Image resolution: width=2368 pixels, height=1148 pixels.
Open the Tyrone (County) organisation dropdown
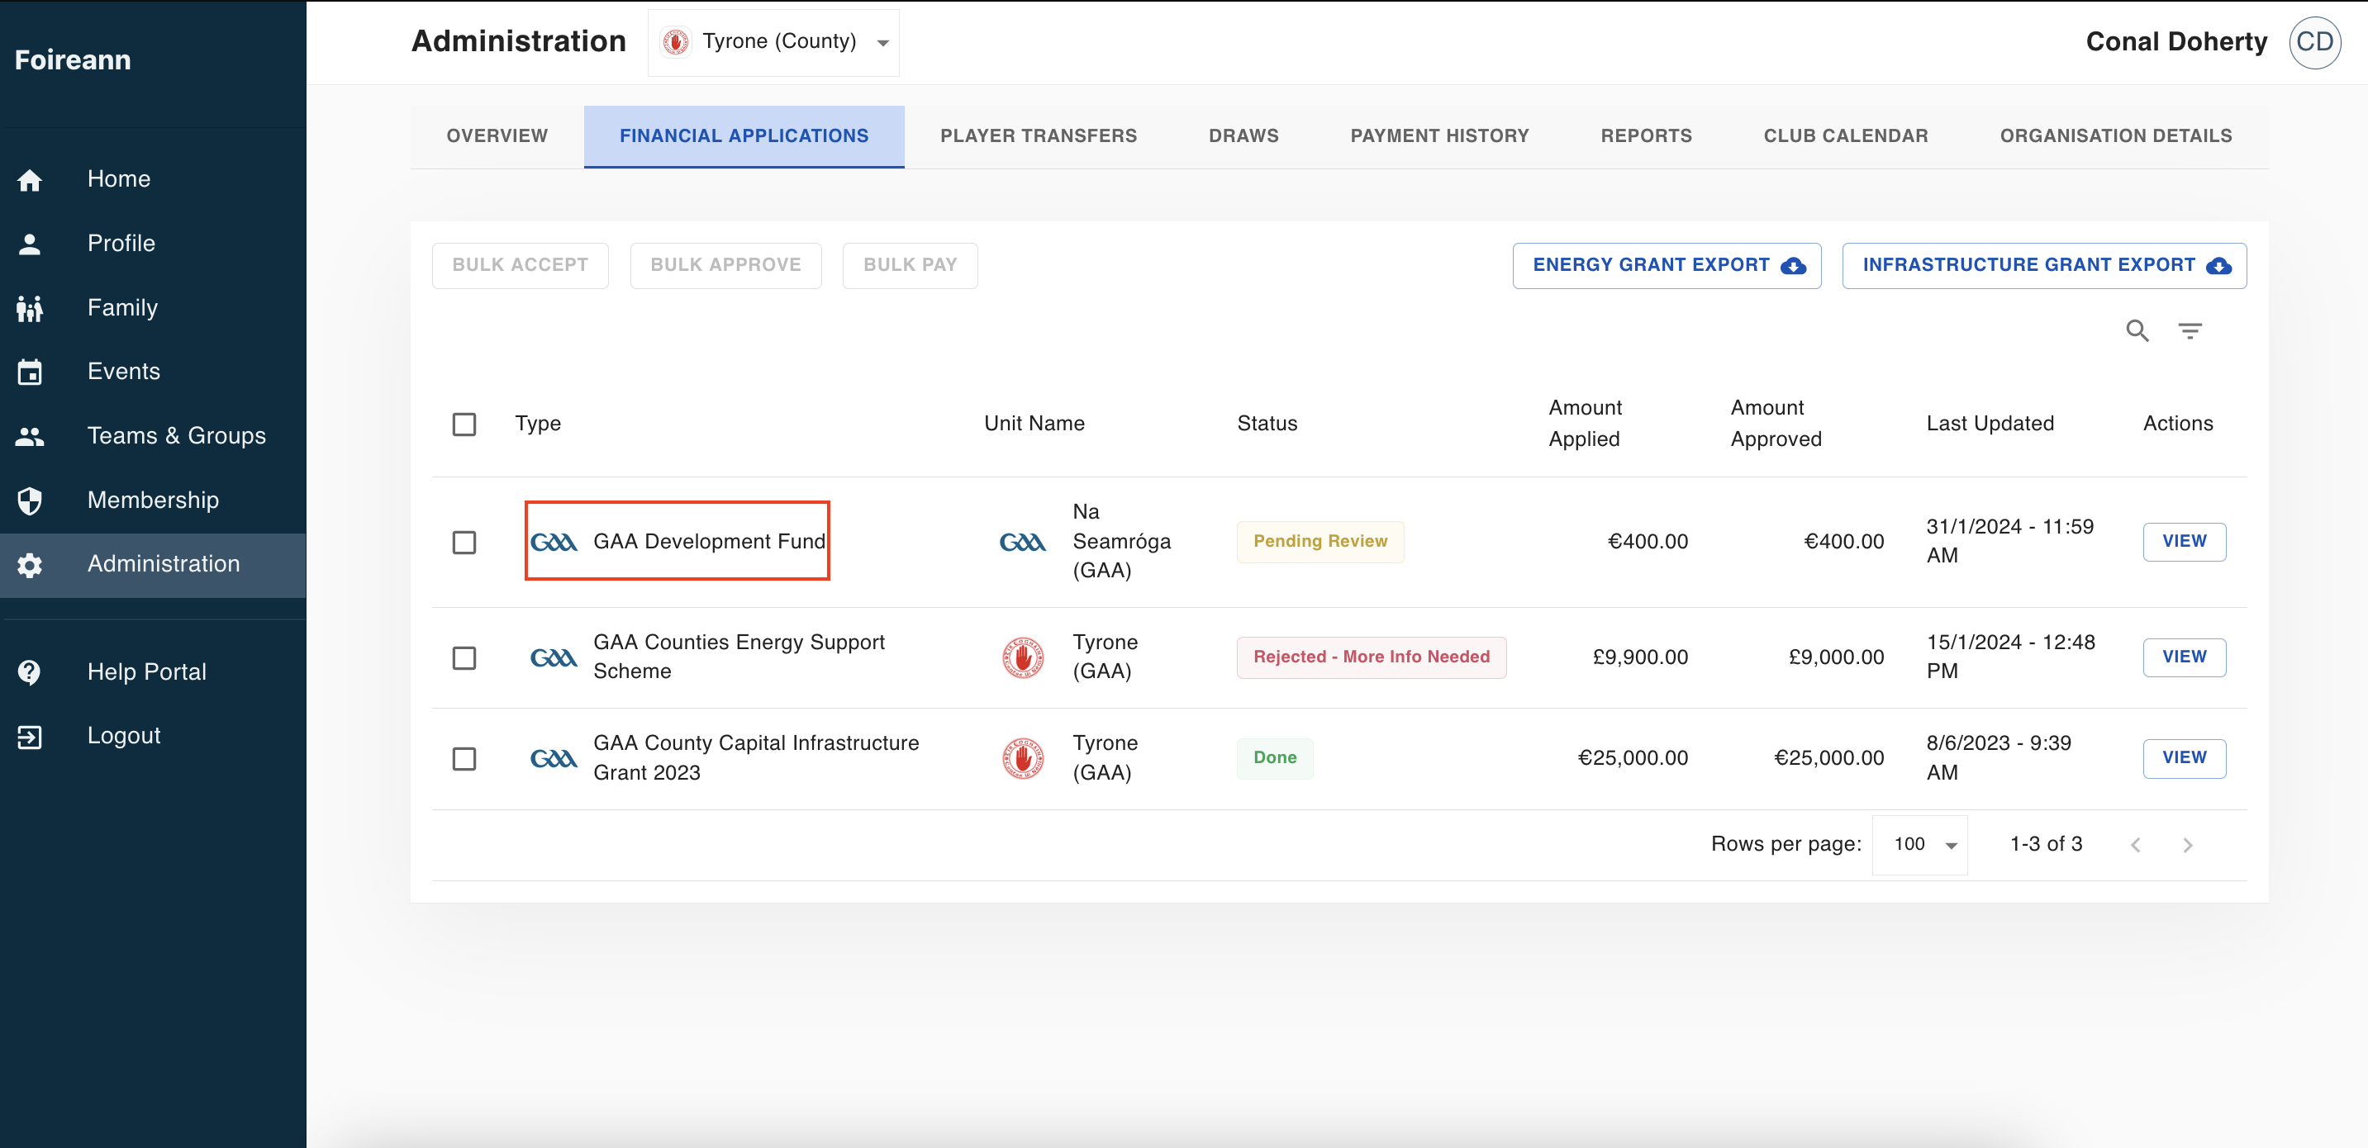click(774, 42)
